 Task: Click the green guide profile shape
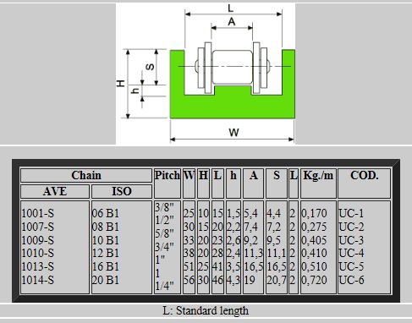[233, 84]
